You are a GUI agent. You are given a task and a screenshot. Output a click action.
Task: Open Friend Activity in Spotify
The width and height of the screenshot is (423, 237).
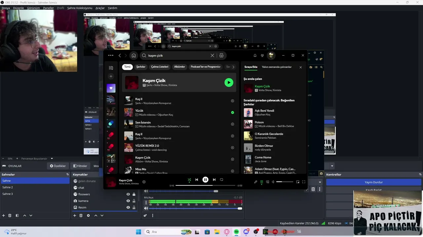(262, 56)
